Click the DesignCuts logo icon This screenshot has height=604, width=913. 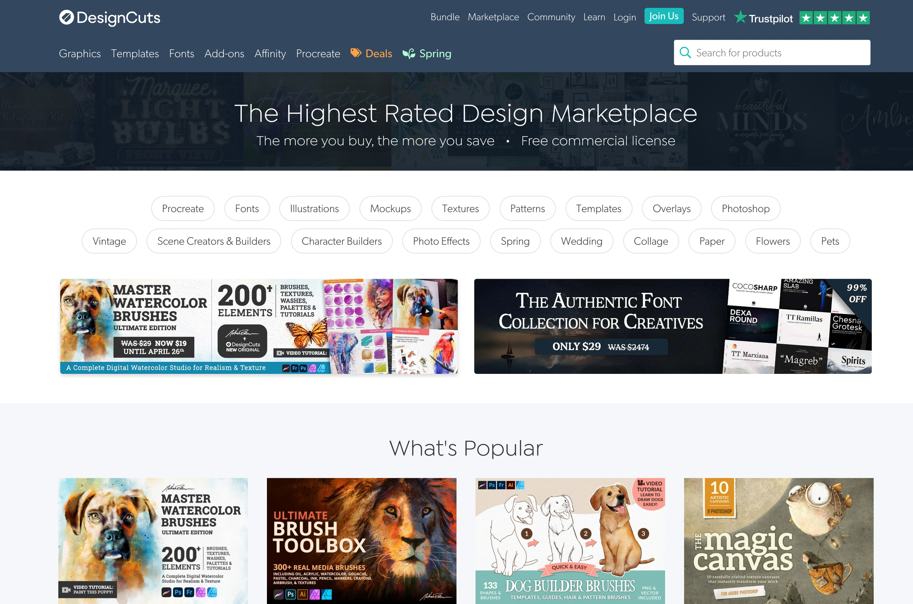[x=66, y=18]
